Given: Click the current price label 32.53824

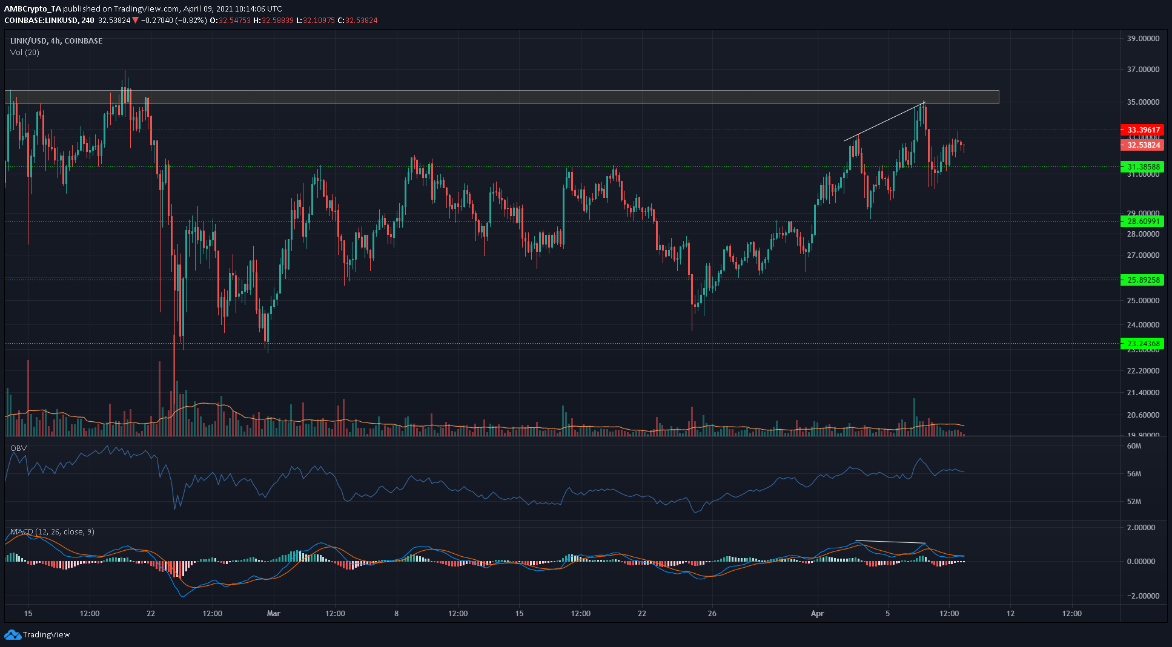Looking at the screenshot, I should click(x=1142, y=145).
